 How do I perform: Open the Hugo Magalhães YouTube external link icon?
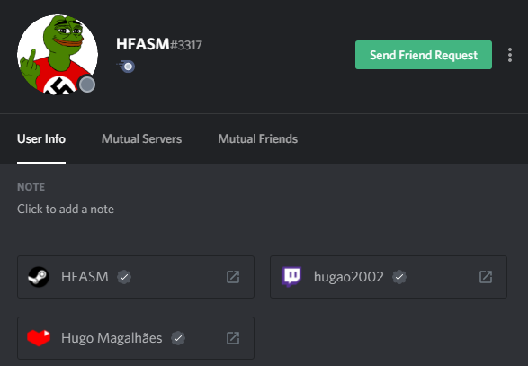[x=233, y=338]
